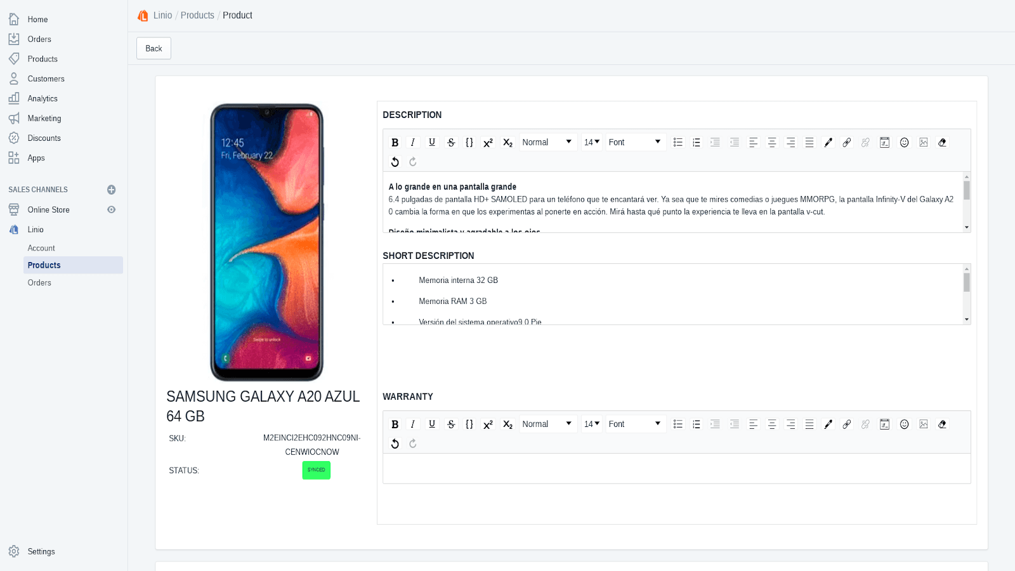Open the Normal block type dropdown in Description
1015x571 pixels.
[x=547, y=143]
